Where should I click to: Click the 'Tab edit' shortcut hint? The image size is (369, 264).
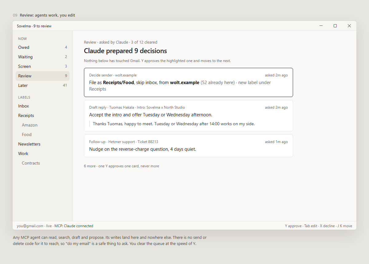click(x=311, y=226)
